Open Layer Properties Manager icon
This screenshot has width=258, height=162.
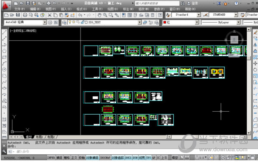[64, 22]
